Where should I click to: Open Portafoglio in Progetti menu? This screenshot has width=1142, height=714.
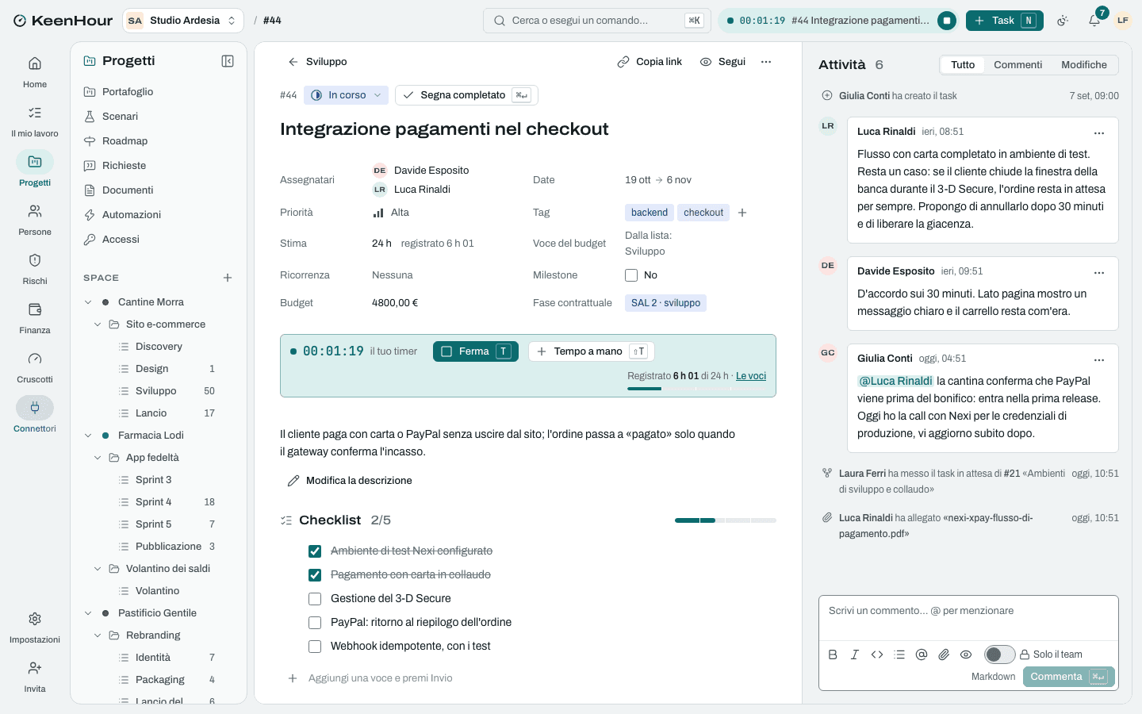point(159,92)
